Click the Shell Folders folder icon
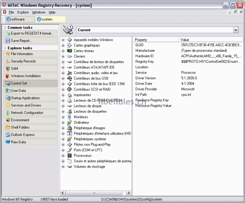The image size is (245, 203). 8,127
